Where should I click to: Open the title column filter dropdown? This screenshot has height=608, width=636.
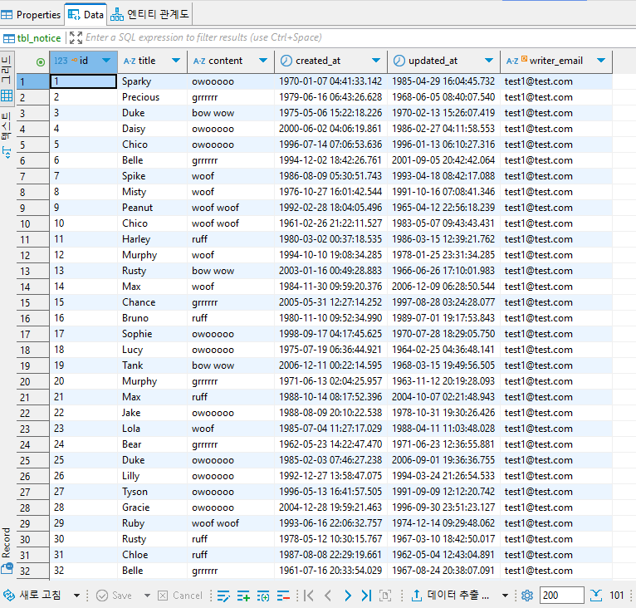[x=176, y=61]
